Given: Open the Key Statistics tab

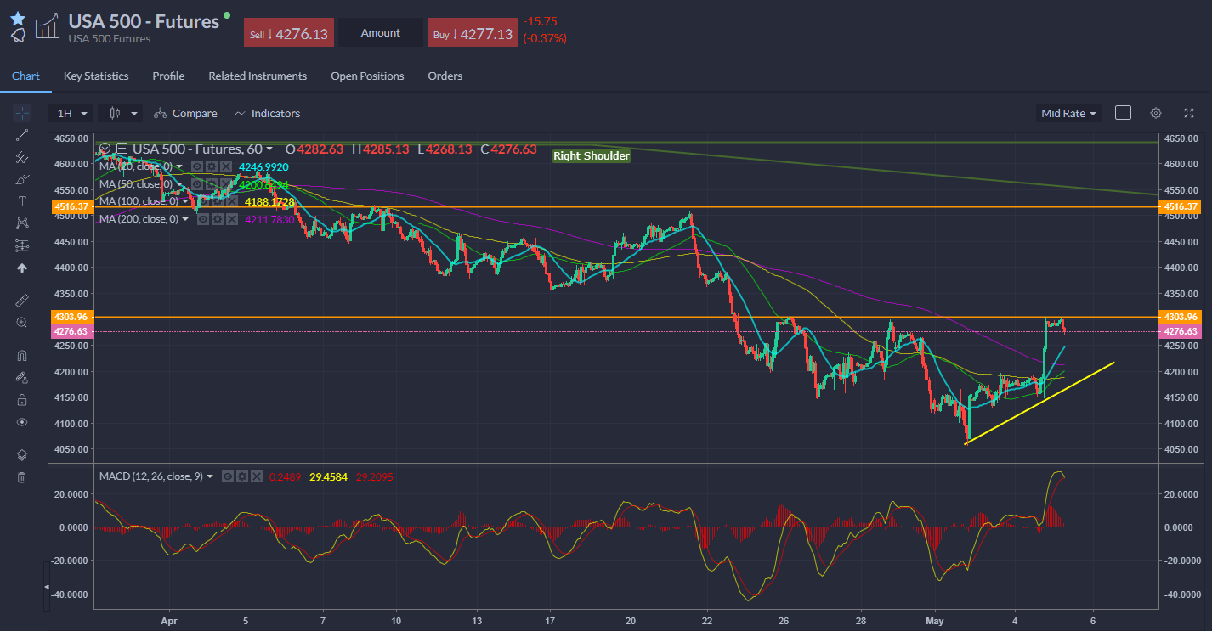Looking at the screenshot, I should pos(96,76).
